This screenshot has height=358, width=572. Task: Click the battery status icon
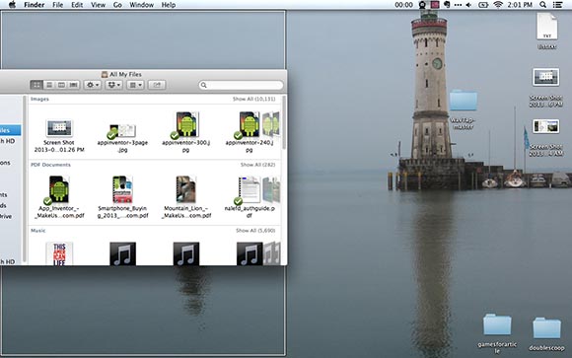pos(483,5)
